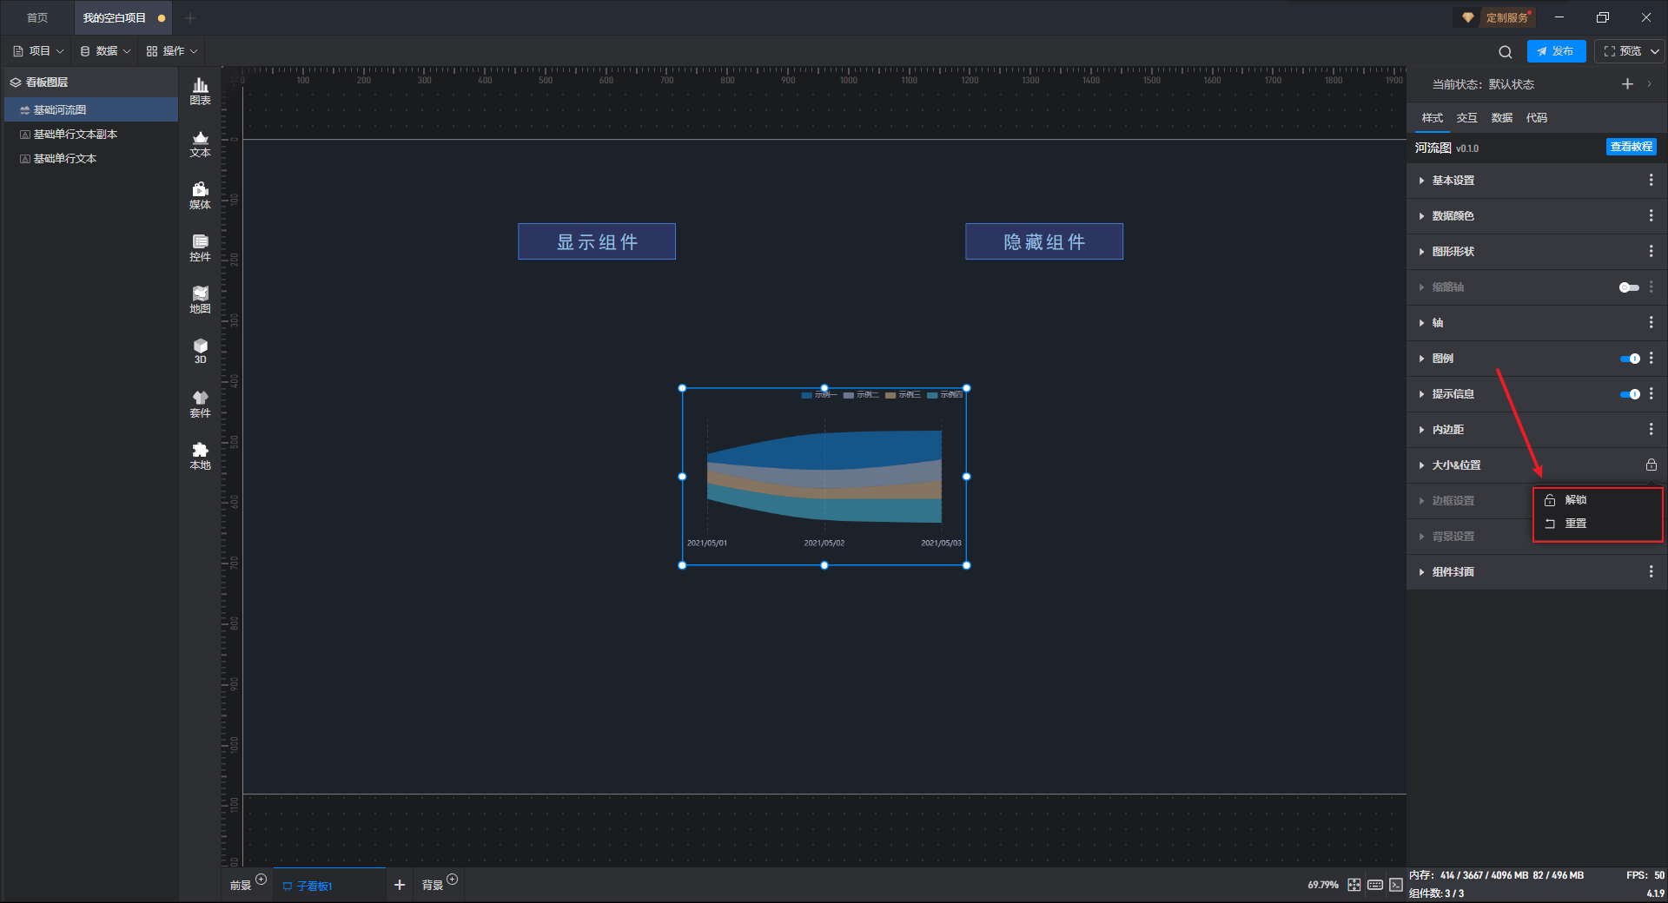Toggle the 缩略轴 switch

[x=1629, y=287]
